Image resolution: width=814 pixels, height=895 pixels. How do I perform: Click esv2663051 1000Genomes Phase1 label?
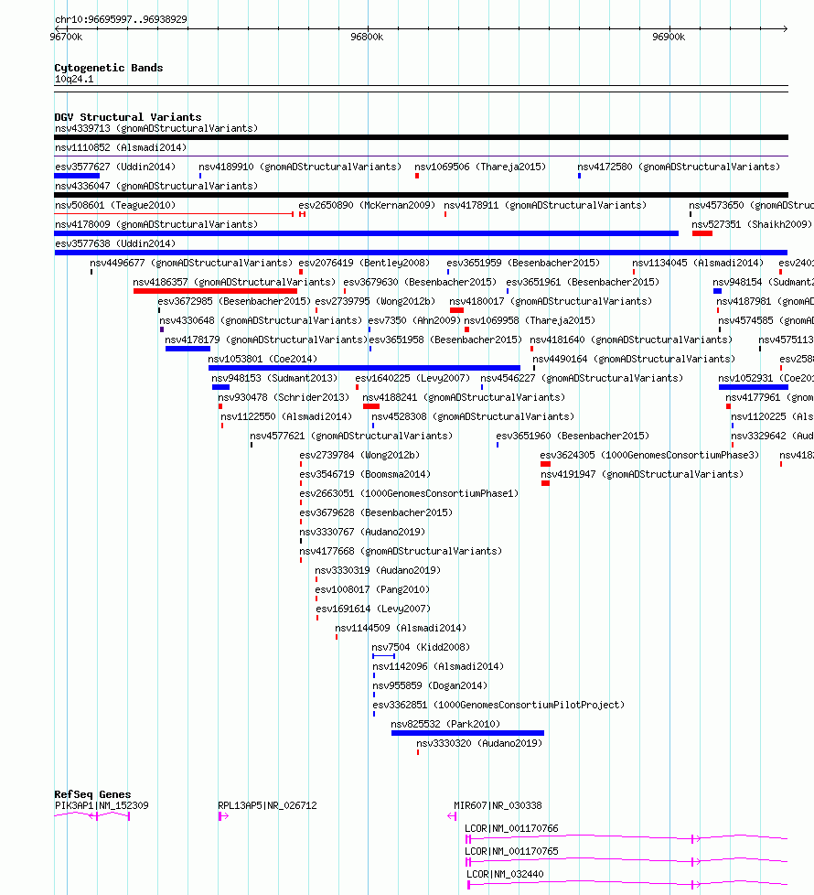(409, 494)
